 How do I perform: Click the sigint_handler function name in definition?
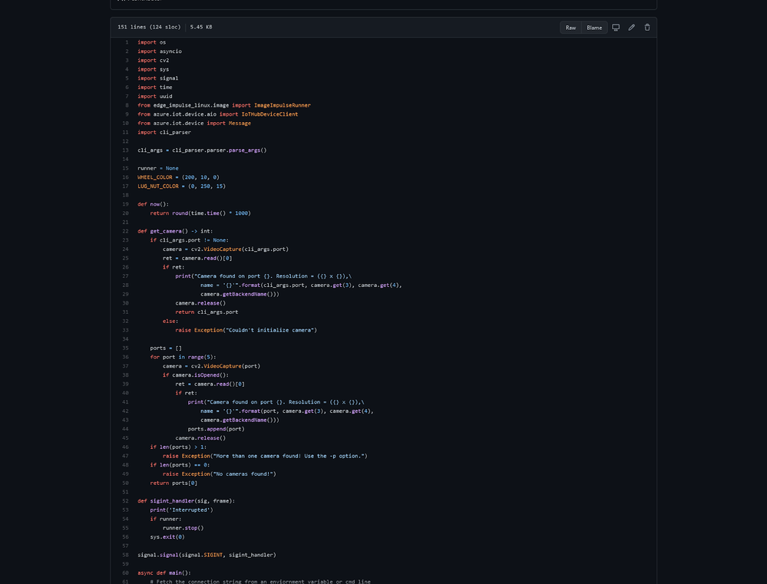click(172, 501)
